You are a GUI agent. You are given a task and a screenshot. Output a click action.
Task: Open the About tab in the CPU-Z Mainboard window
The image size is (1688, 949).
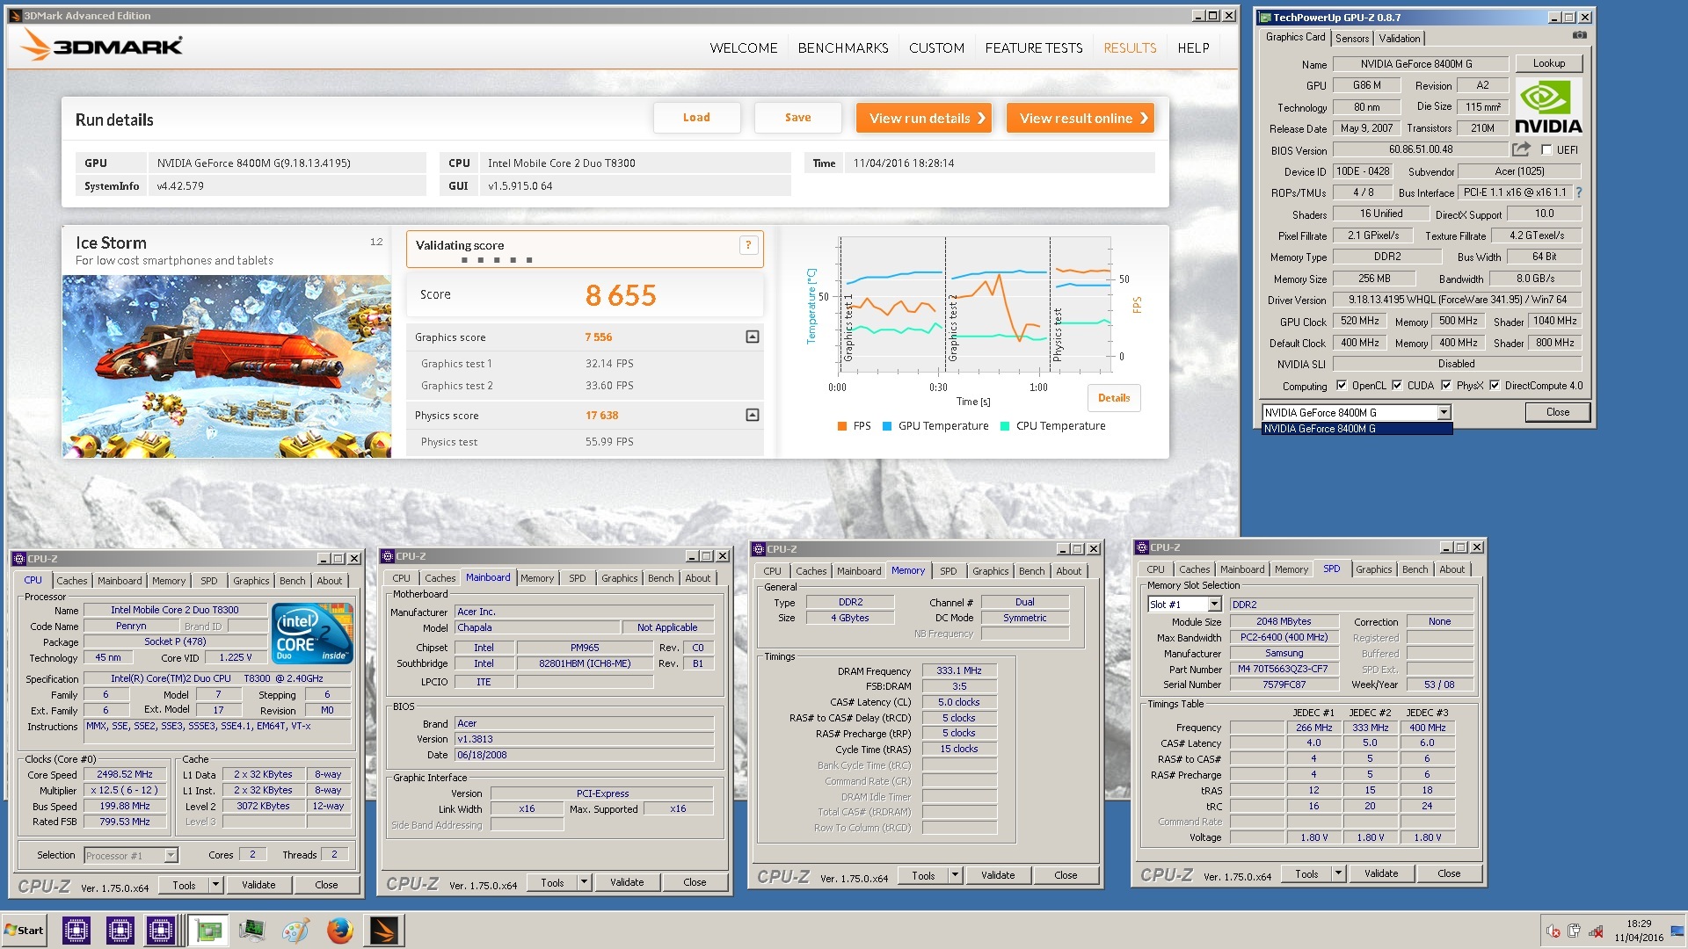coord(698,578)
